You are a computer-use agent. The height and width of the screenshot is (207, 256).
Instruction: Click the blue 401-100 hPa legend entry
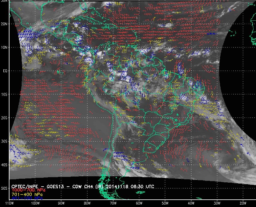27,198
